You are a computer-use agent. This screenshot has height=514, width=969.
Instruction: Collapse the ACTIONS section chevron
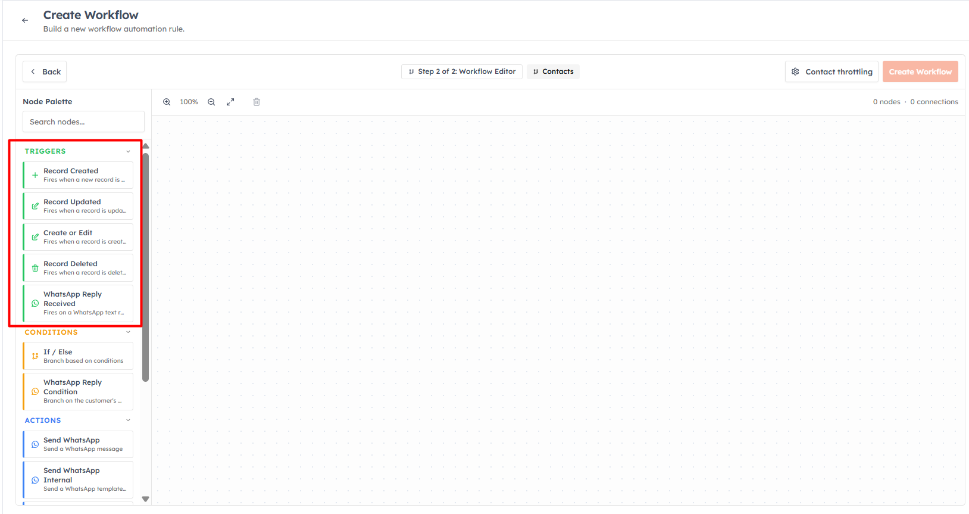click(x=128, y=420)
